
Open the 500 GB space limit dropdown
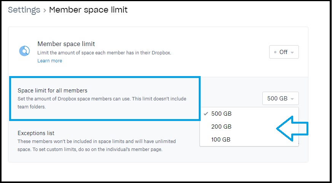(281, 99)
